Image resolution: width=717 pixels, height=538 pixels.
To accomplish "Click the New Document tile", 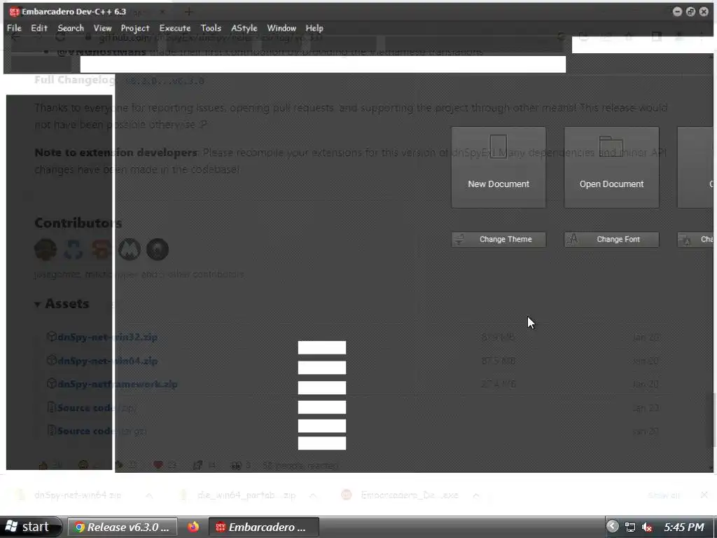I will coord(499,167).
